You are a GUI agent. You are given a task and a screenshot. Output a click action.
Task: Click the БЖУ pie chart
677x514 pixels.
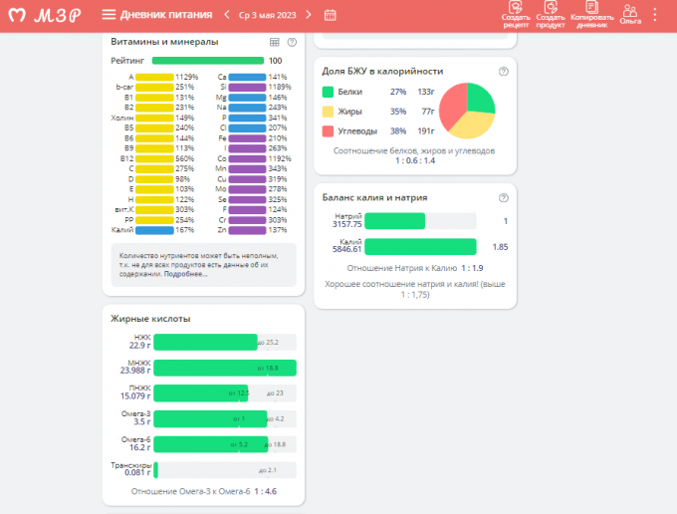coord(468,111)
